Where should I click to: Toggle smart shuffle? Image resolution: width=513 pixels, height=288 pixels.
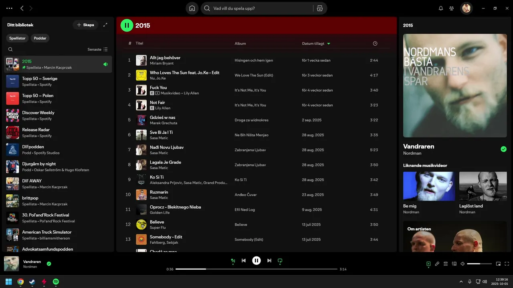tap(233, 261)
